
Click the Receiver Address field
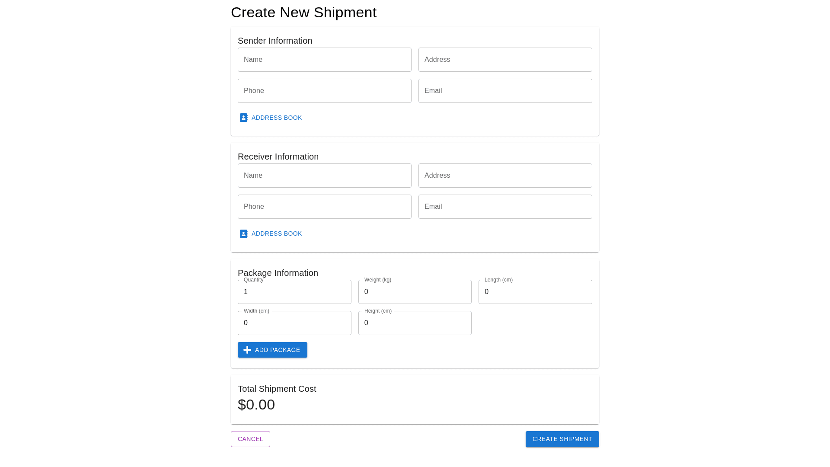505,176
